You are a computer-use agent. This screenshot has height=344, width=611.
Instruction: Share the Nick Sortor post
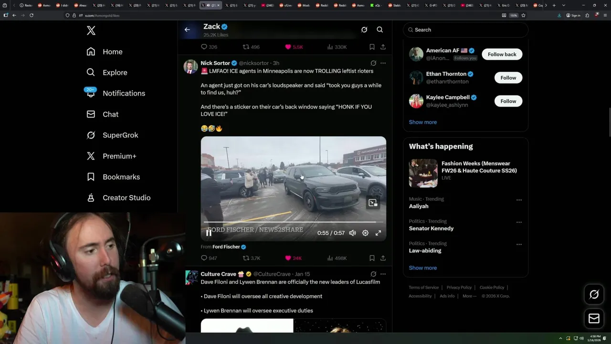point(383,258)
